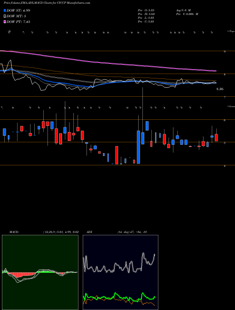Click the tall blue rally candlestick

coord(139,147)
